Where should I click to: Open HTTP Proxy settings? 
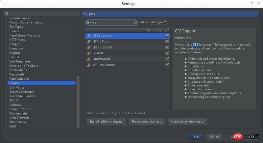point(17,40)
